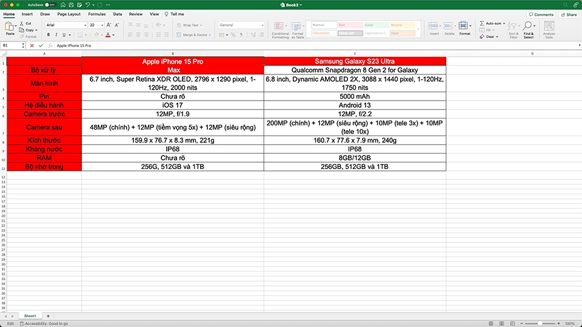Open Format as Table

point(297,30)
